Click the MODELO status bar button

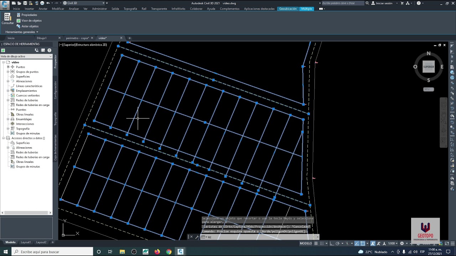(306, 244)
